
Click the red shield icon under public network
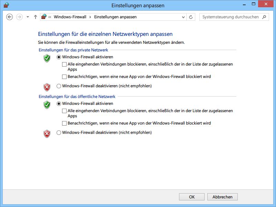47,134
